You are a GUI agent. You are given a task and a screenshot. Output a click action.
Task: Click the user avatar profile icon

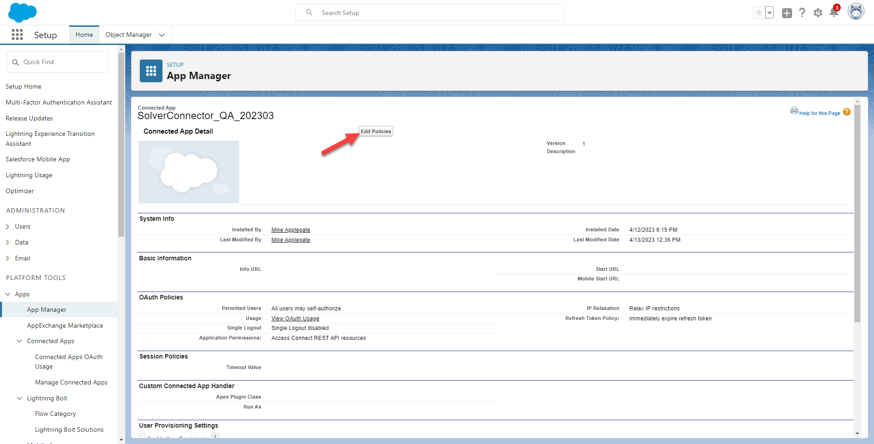click(x=855, y=12)
